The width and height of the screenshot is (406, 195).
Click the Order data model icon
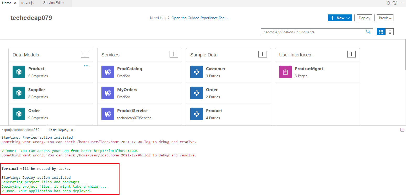tap(19, 114)
